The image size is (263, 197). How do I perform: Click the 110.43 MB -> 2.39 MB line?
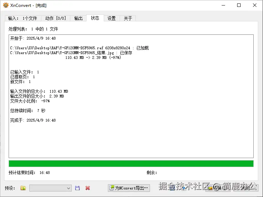(x=93, y=58)
